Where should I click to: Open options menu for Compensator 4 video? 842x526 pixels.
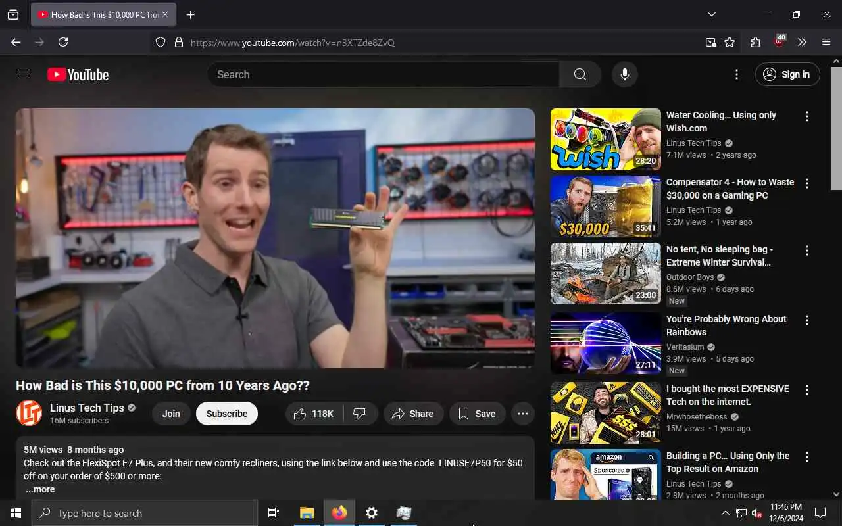point(807,183)
